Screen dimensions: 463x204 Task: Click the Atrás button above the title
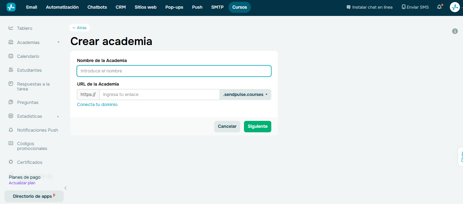click(79, 28)
